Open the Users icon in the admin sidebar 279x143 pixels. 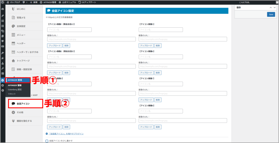(x=2, y=63)
